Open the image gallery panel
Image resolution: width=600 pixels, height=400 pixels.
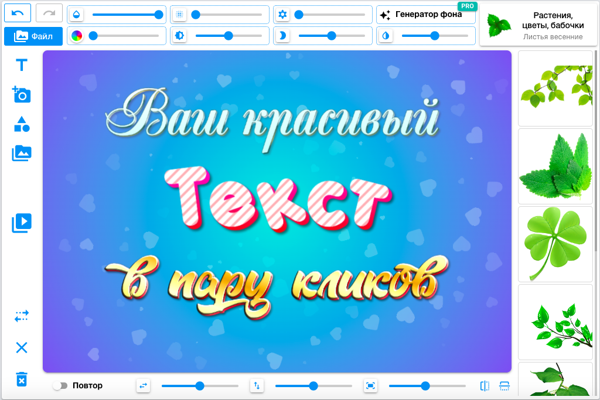coord(21,153)
